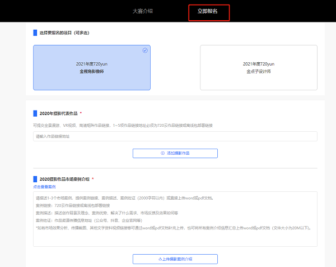This screenshot has height=267, width=336.
Task: Click red asterisk after 2020年摄影代表作品
Action: [x=81, y=113]
